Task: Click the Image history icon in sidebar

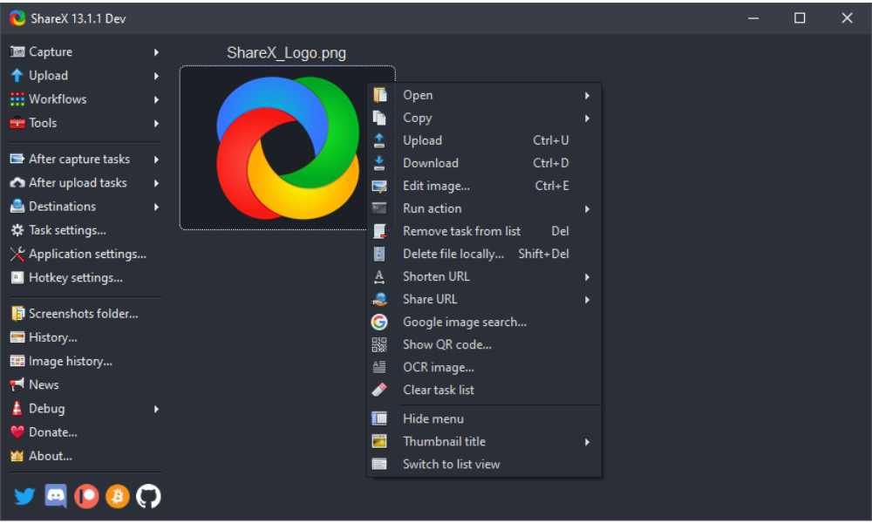Action: [17, 361]
